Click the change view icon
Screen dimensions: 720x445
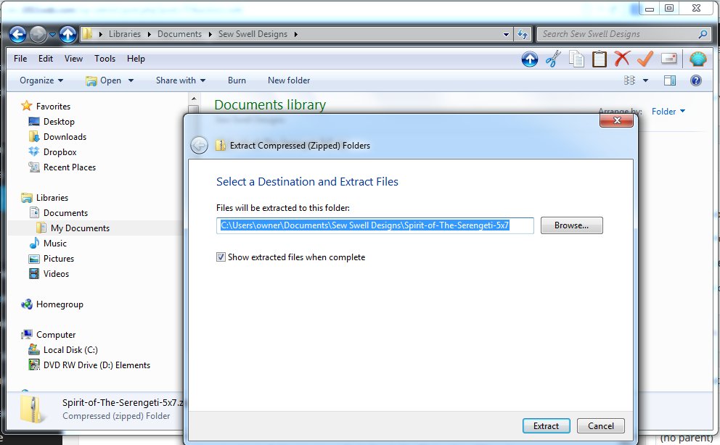(x=629, y=80)
